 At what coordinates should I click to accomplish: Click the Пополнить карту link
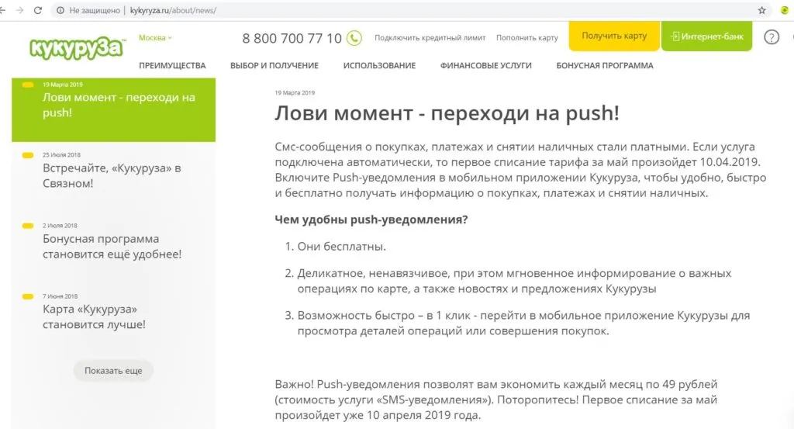527,38
